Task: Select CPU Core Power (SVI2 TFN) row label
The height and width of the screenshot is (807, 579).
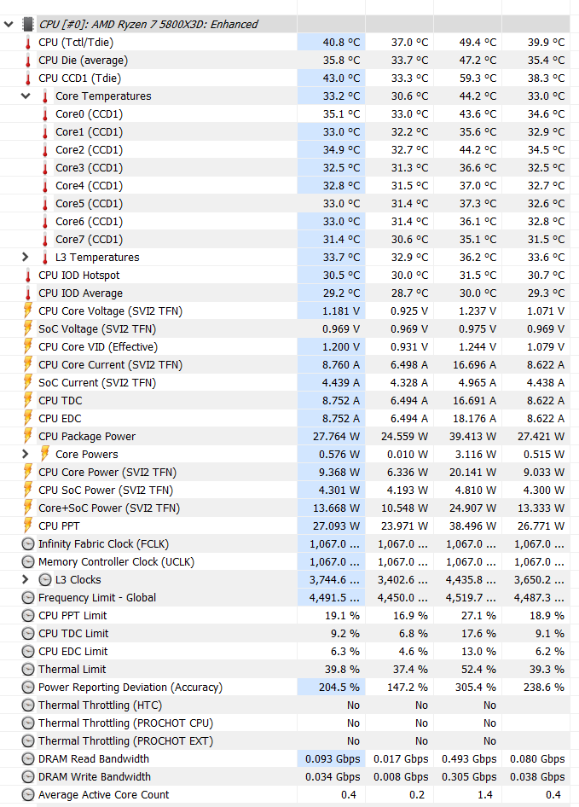Action: pyautogui.click(x=107, y=472)
